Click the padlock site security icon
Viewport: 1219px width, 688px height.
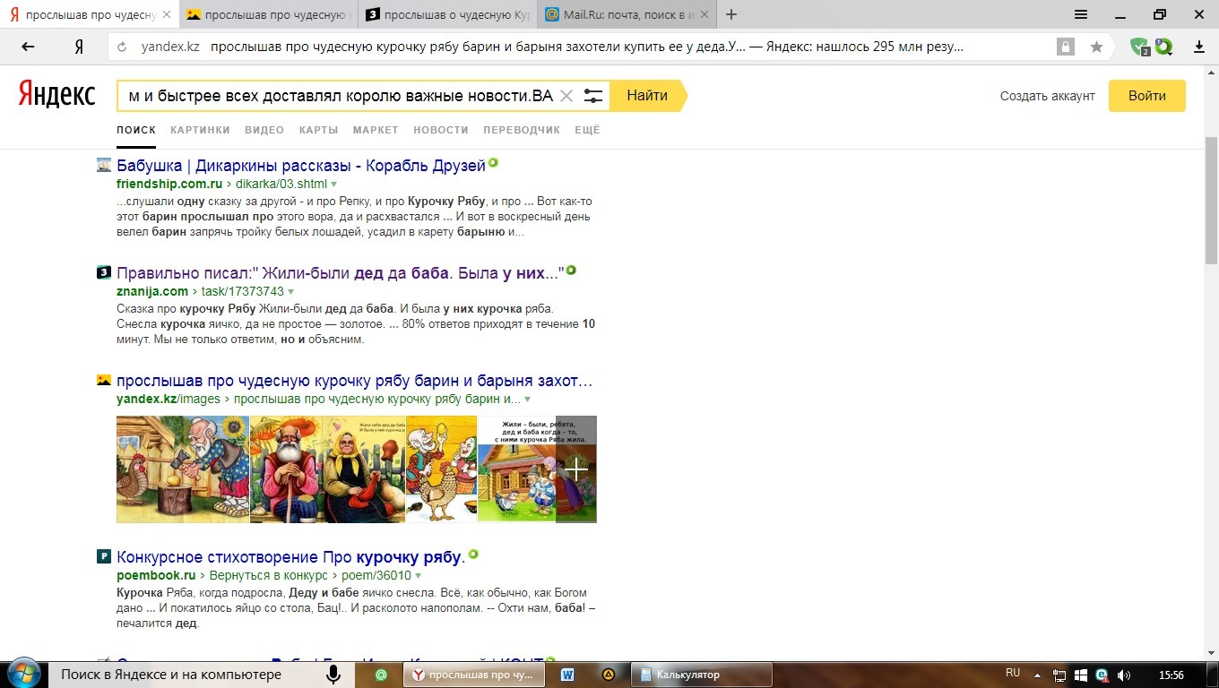[x=1065, y=47]
